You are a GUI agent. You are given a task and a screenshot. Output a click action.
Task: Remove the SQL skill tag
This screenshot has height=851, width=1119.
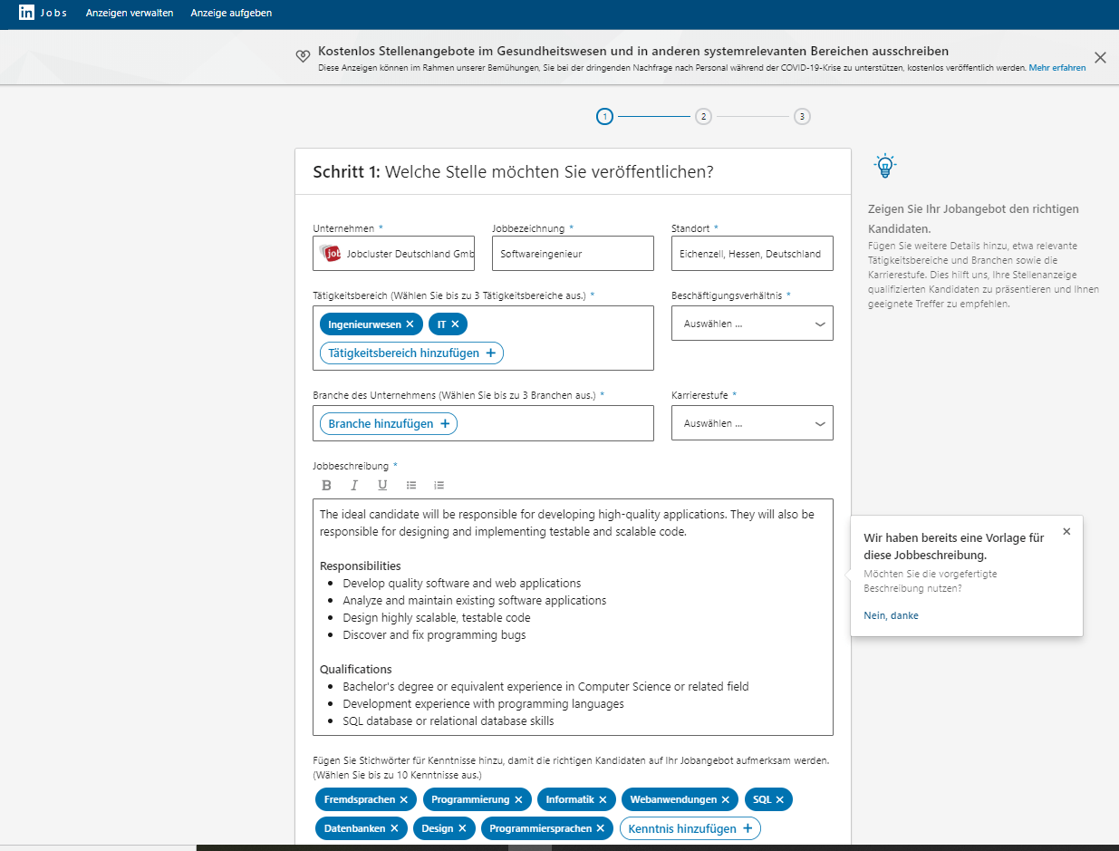pos(781,799)
